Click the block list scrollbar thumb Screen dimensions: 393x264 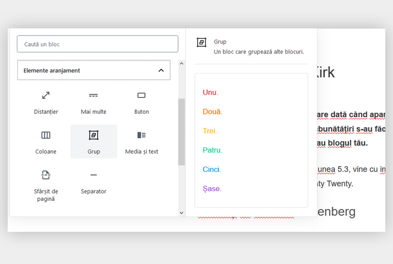pos(181,132)
